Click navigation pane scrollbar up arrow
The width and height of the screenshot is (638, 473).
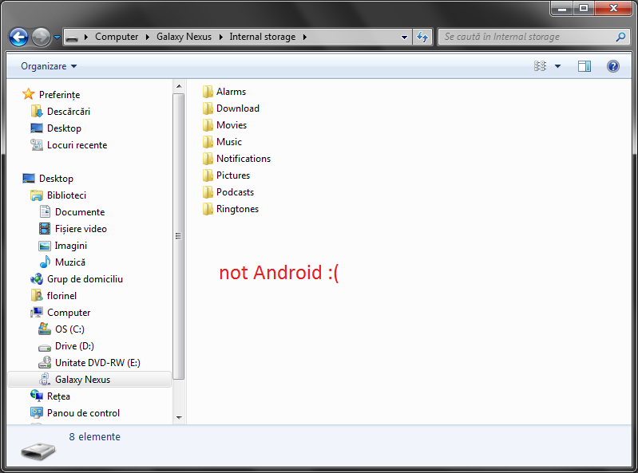click(x=179, y=87)
